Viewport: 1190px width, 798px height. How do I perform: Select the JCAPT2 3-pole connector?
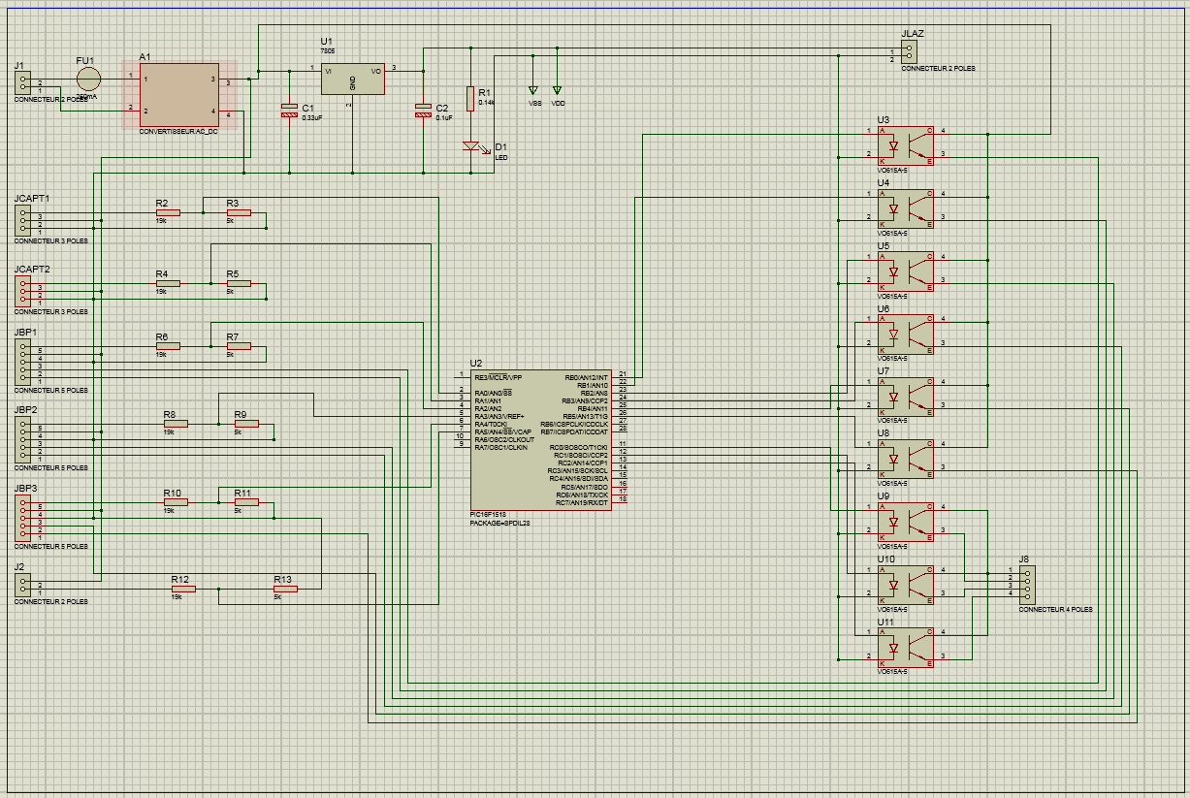pos(22,291)
